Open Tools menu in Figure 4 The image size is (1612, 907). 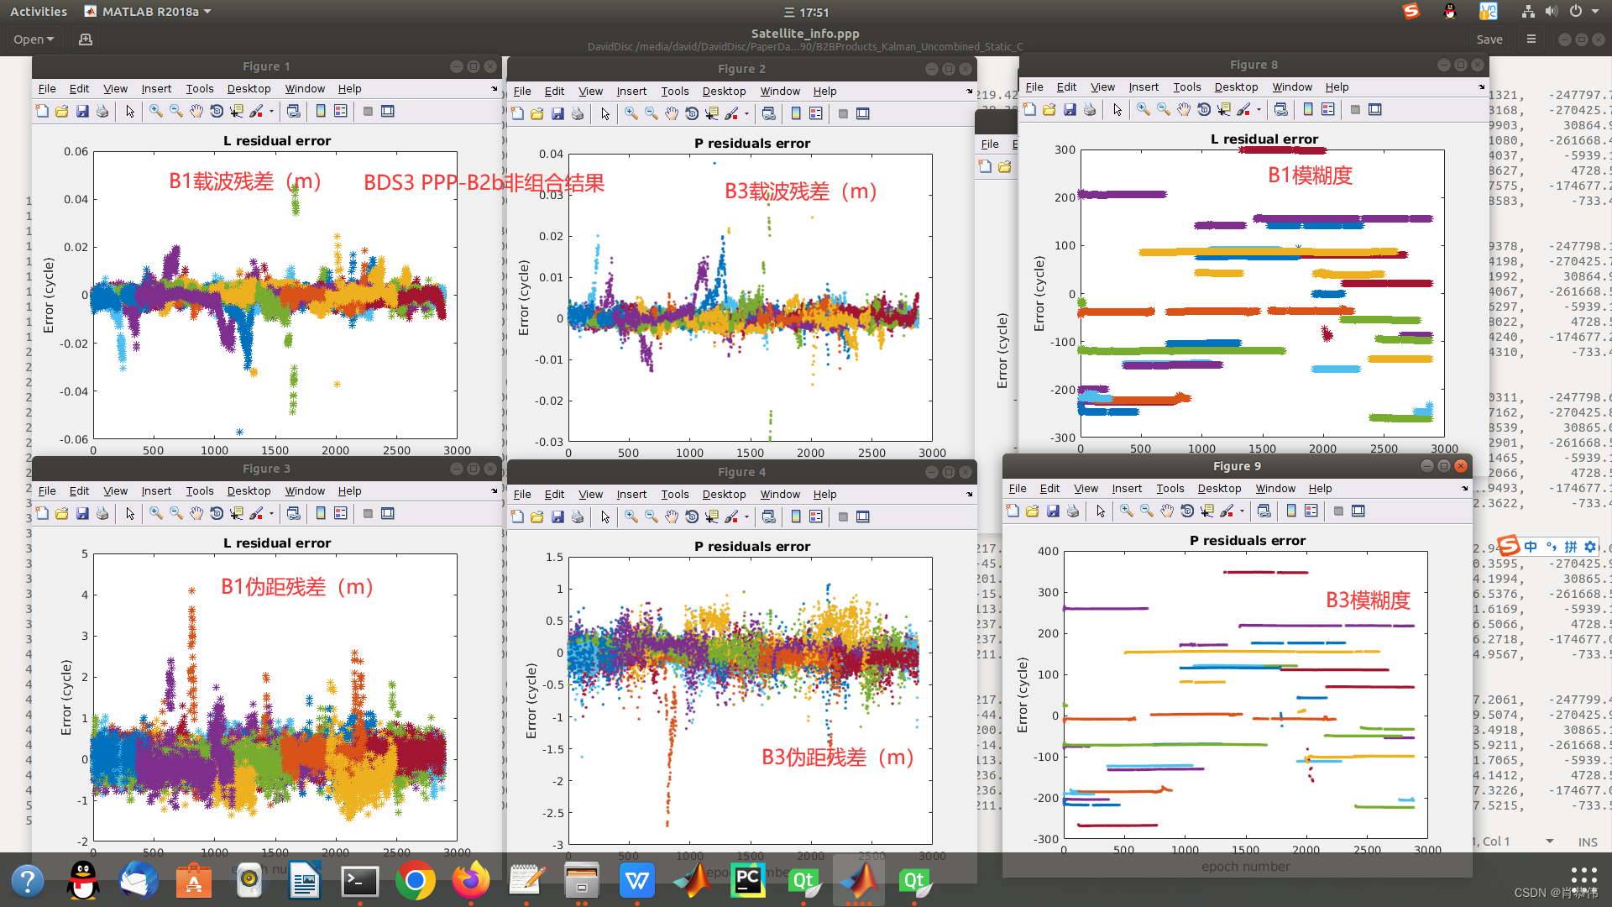point(674,494)
